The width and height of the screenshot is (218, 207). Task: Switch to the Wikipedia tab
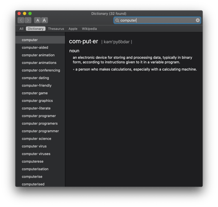click(89, 29)
